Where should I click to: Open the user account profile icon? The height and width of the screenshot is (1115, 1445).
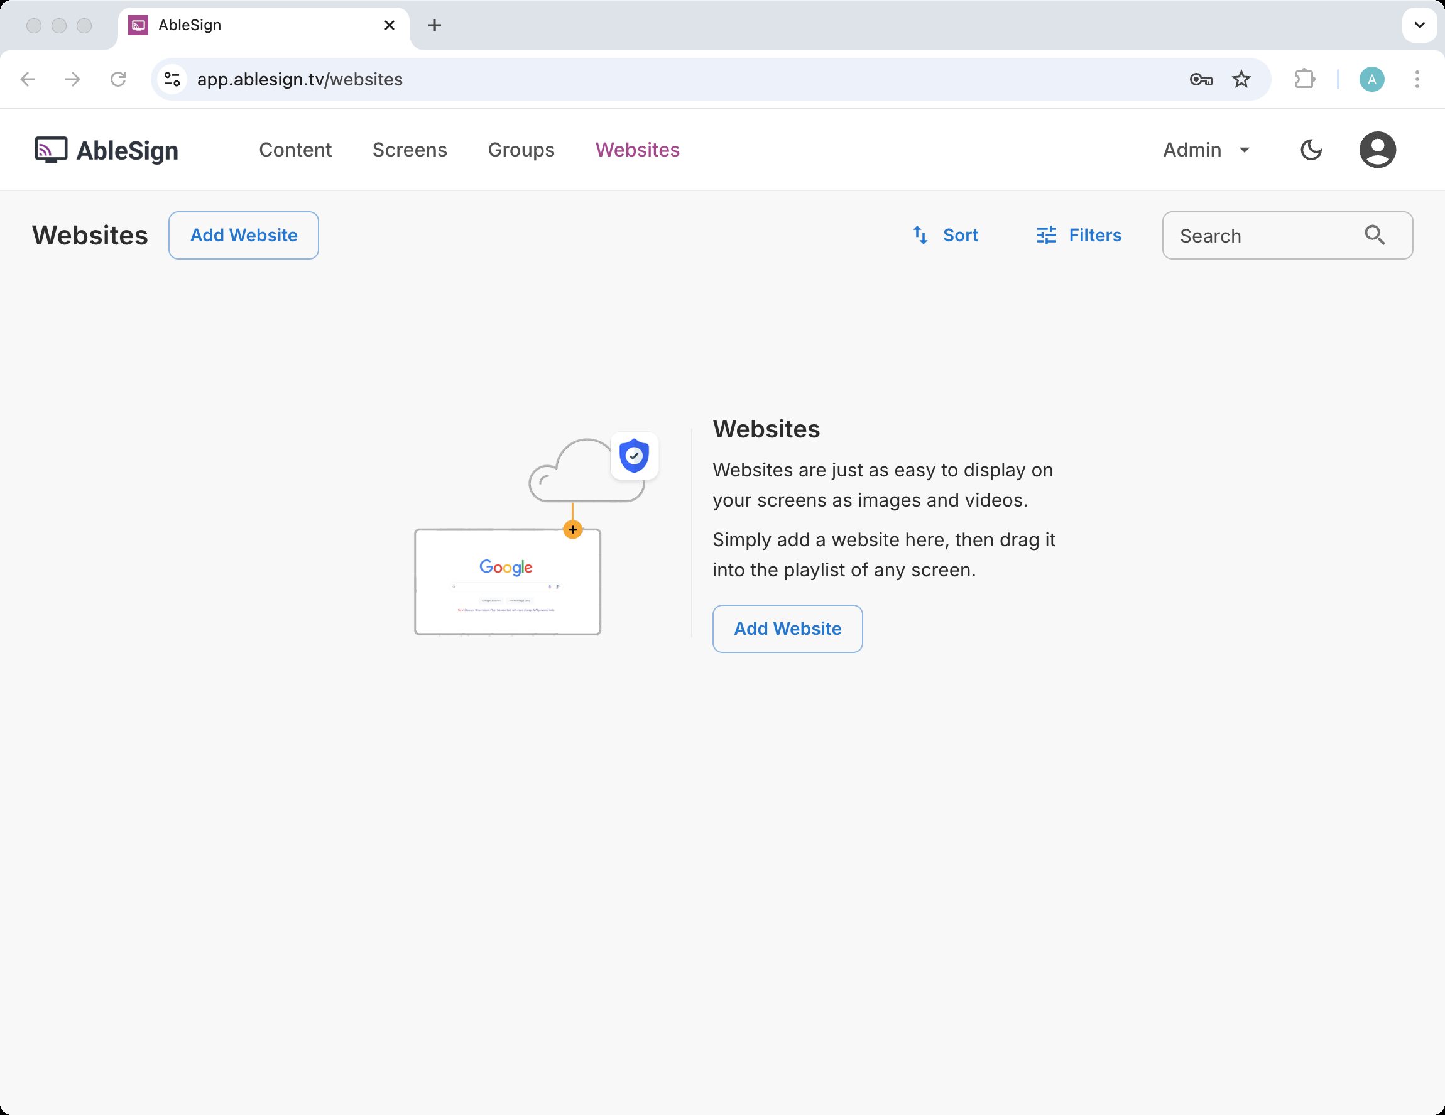tap(1377, 150)
